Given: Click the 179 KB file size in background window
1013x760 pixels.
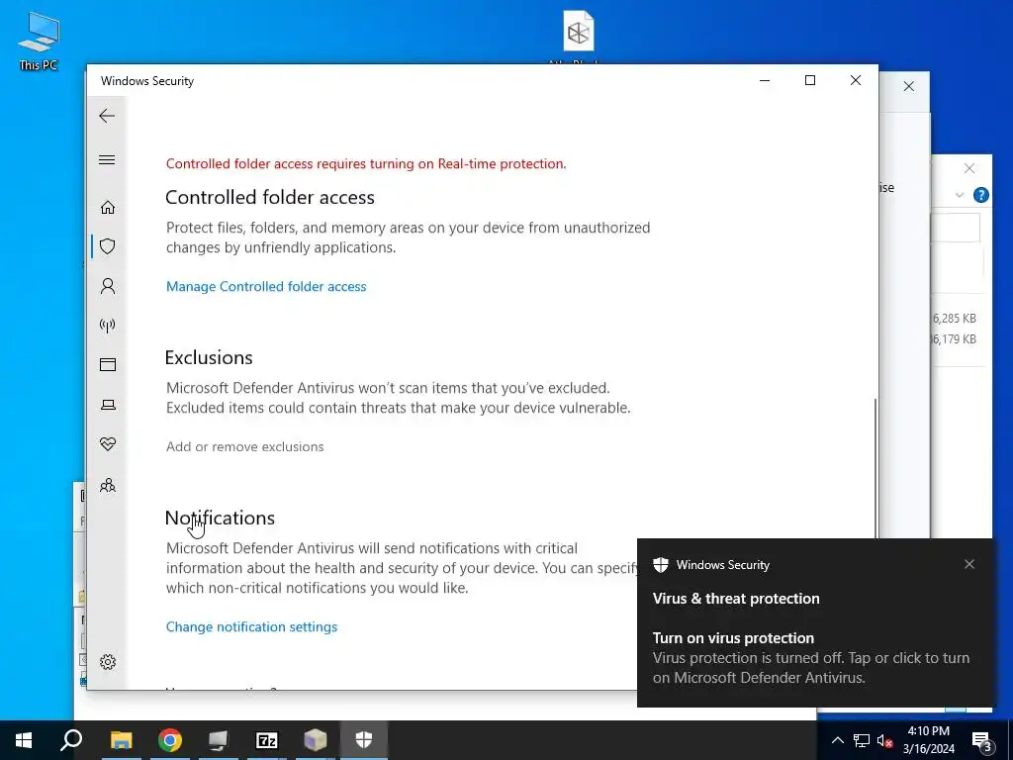Looking at the screenshot, I should tap(955, 338).
